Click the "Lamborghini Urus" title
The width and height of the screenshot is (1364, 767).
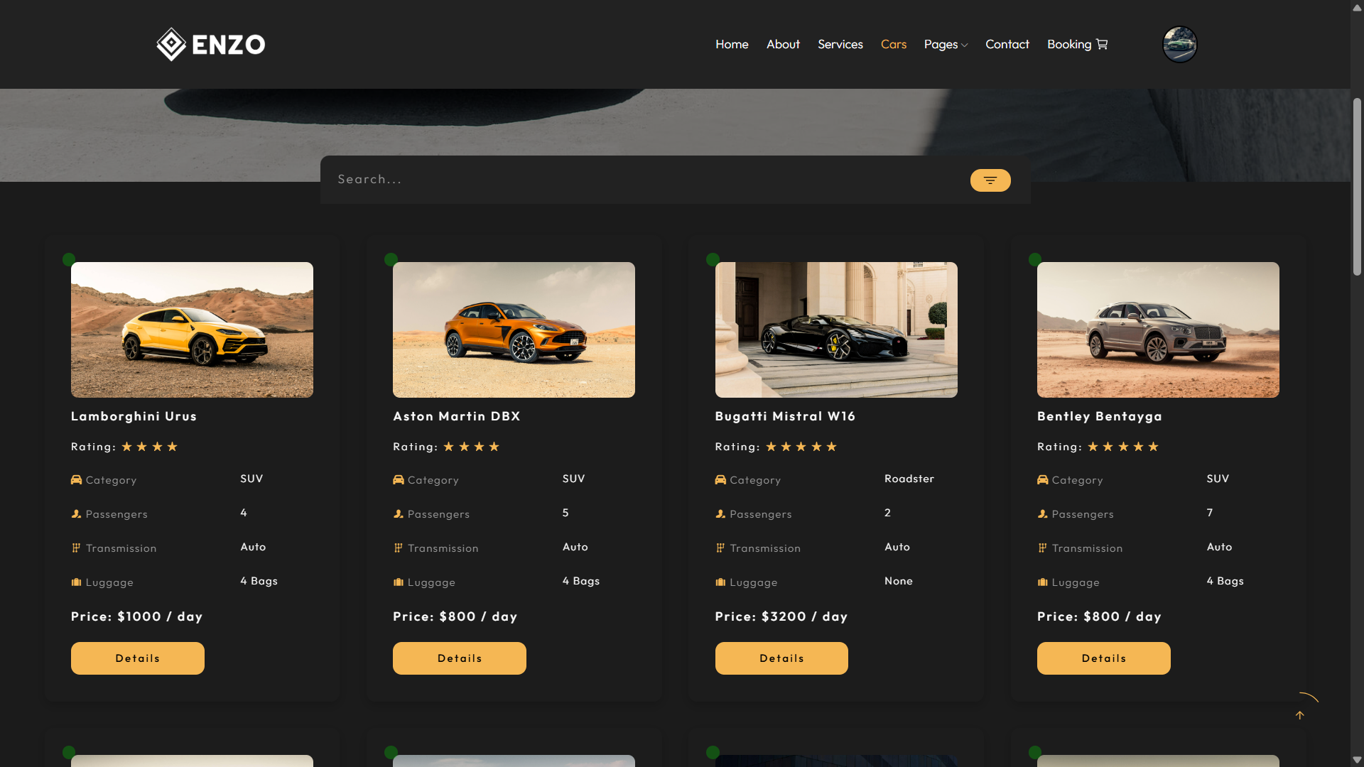pos(134,416)
